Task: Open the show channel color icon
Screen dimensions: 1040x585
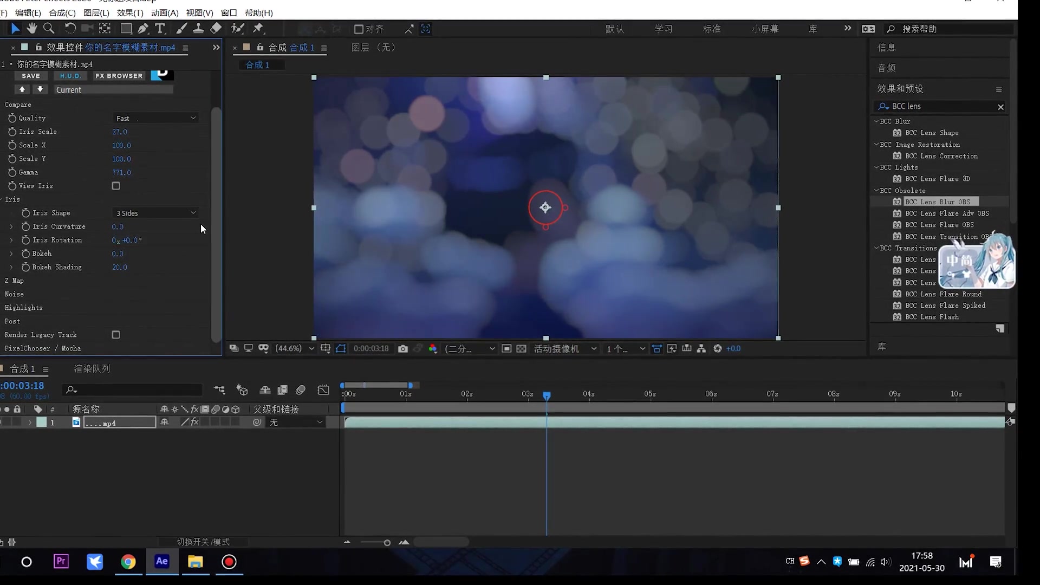Action: click(x=433, y=349)
